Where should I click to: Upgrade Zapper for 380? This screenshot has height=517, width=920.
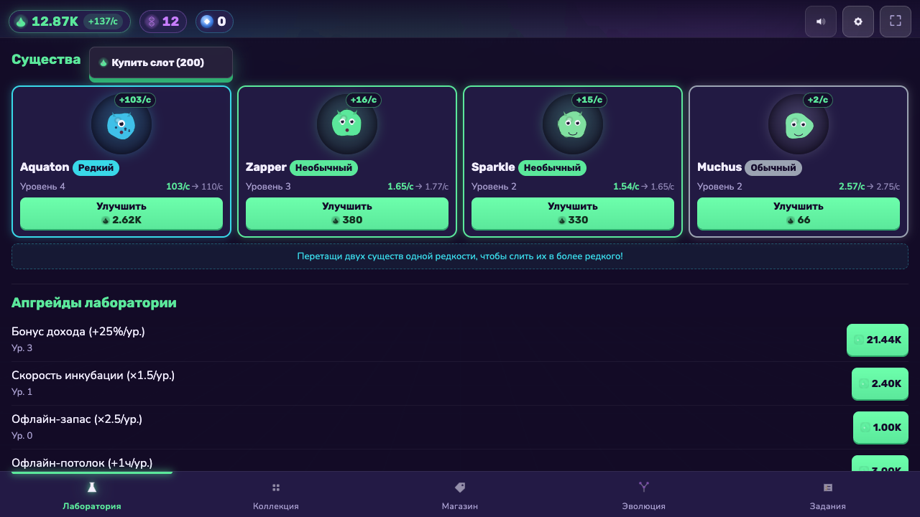(x=347, y=213)
